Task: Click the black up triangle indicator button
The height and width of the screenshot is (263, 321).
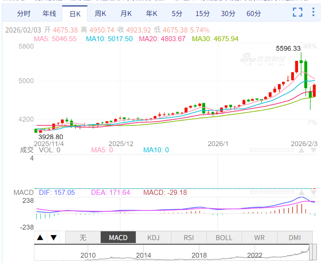Action: (40, 237)
